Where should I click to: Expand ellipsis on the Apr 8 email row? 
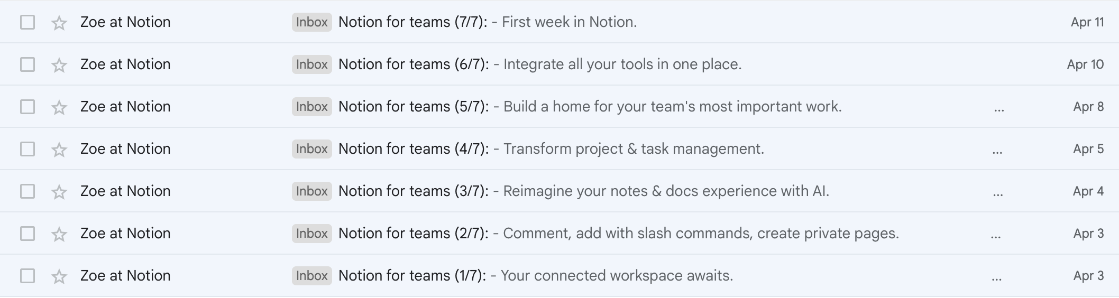999,110
